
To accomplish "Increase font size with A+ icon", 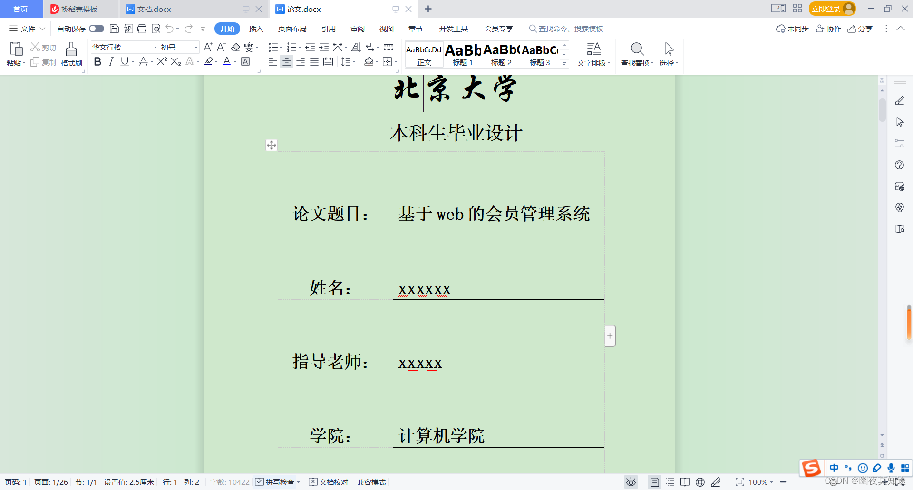I will [208, 47].
